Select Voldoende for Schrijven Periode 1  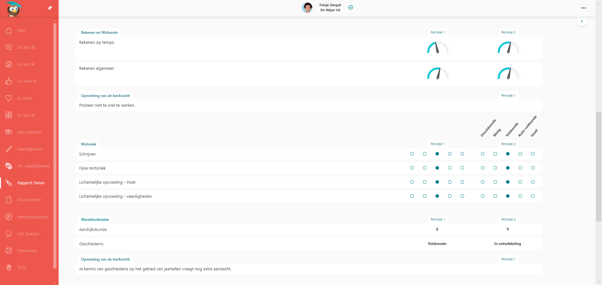click(x=437, y=154)
